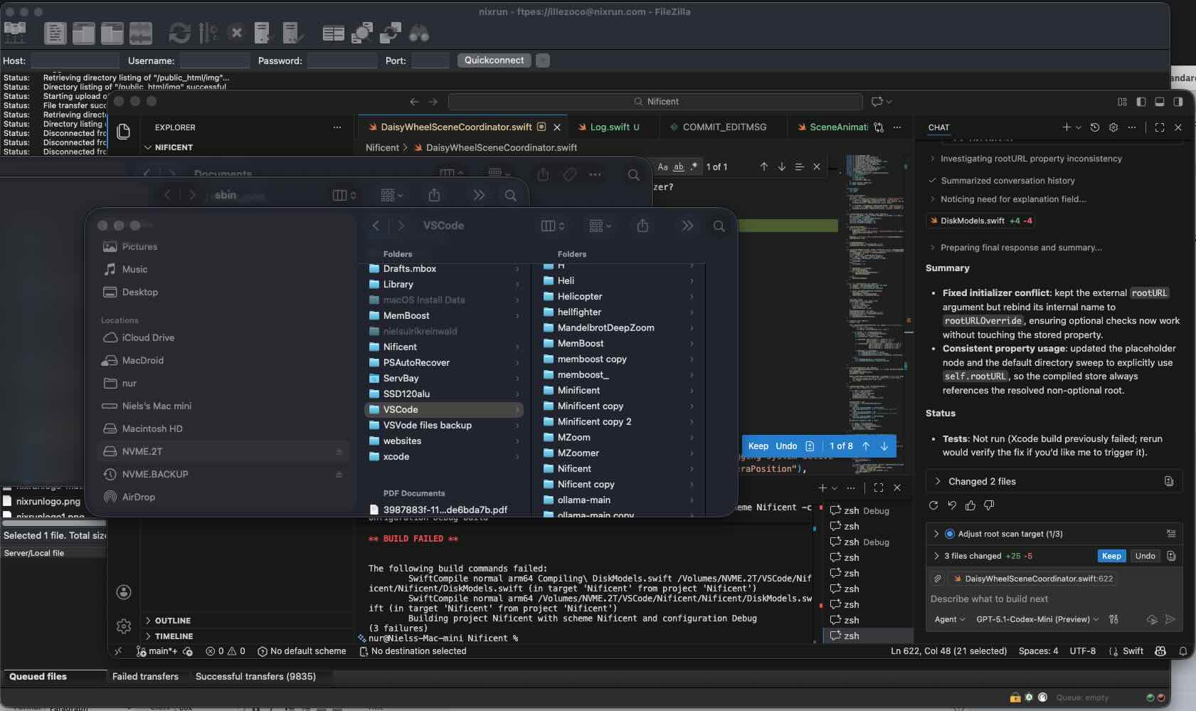Screen dimensions: 1196x711
Task: Click the attach context paperclip icon
Action: (x=938, y=579)
